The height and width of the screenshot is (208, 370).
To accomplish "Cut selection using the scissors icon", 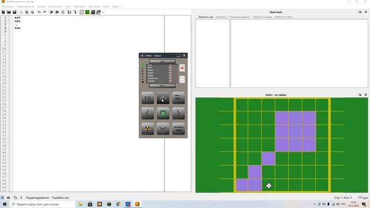I will [x=21, y=12].
